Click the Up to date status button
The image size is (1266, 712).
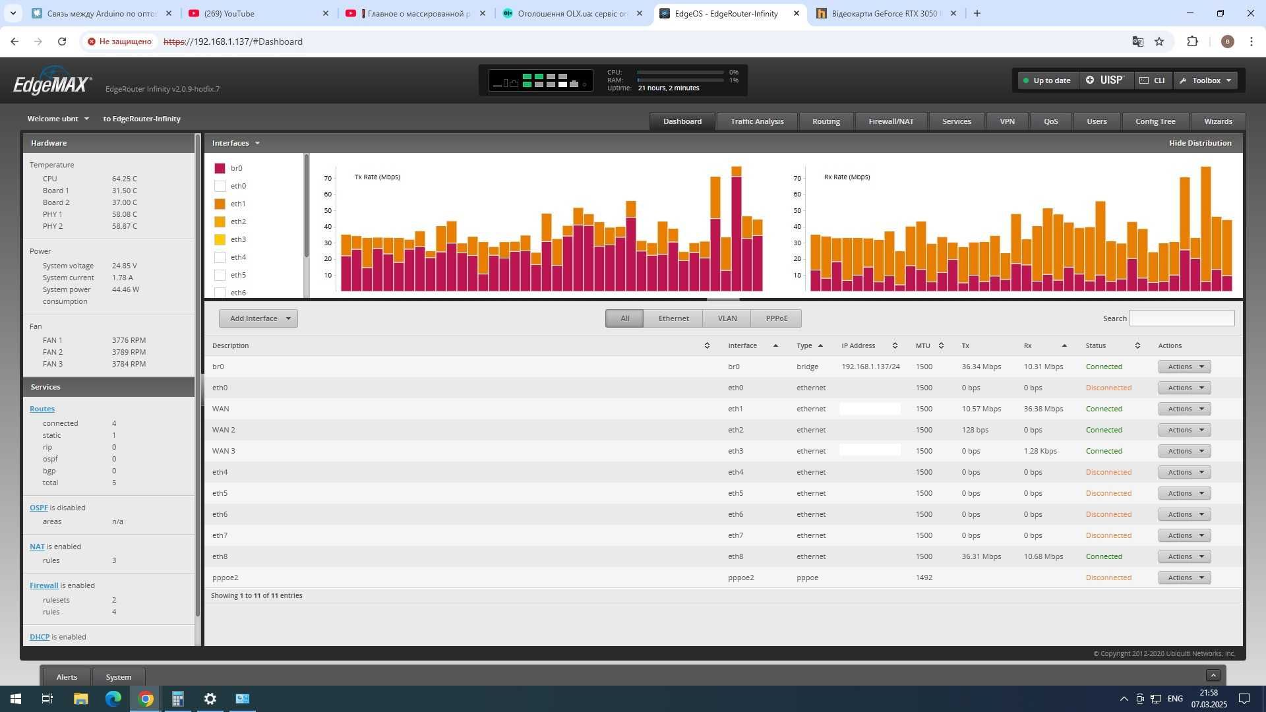[1048, 80]
